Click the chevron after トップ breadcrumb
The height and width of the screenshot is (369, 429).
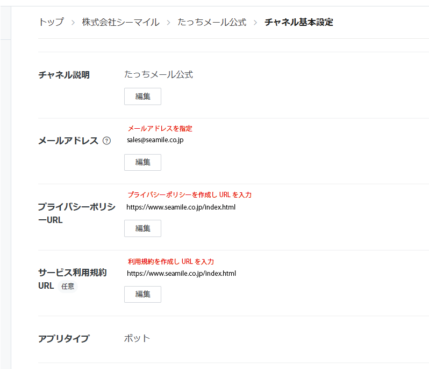(73, 23)
